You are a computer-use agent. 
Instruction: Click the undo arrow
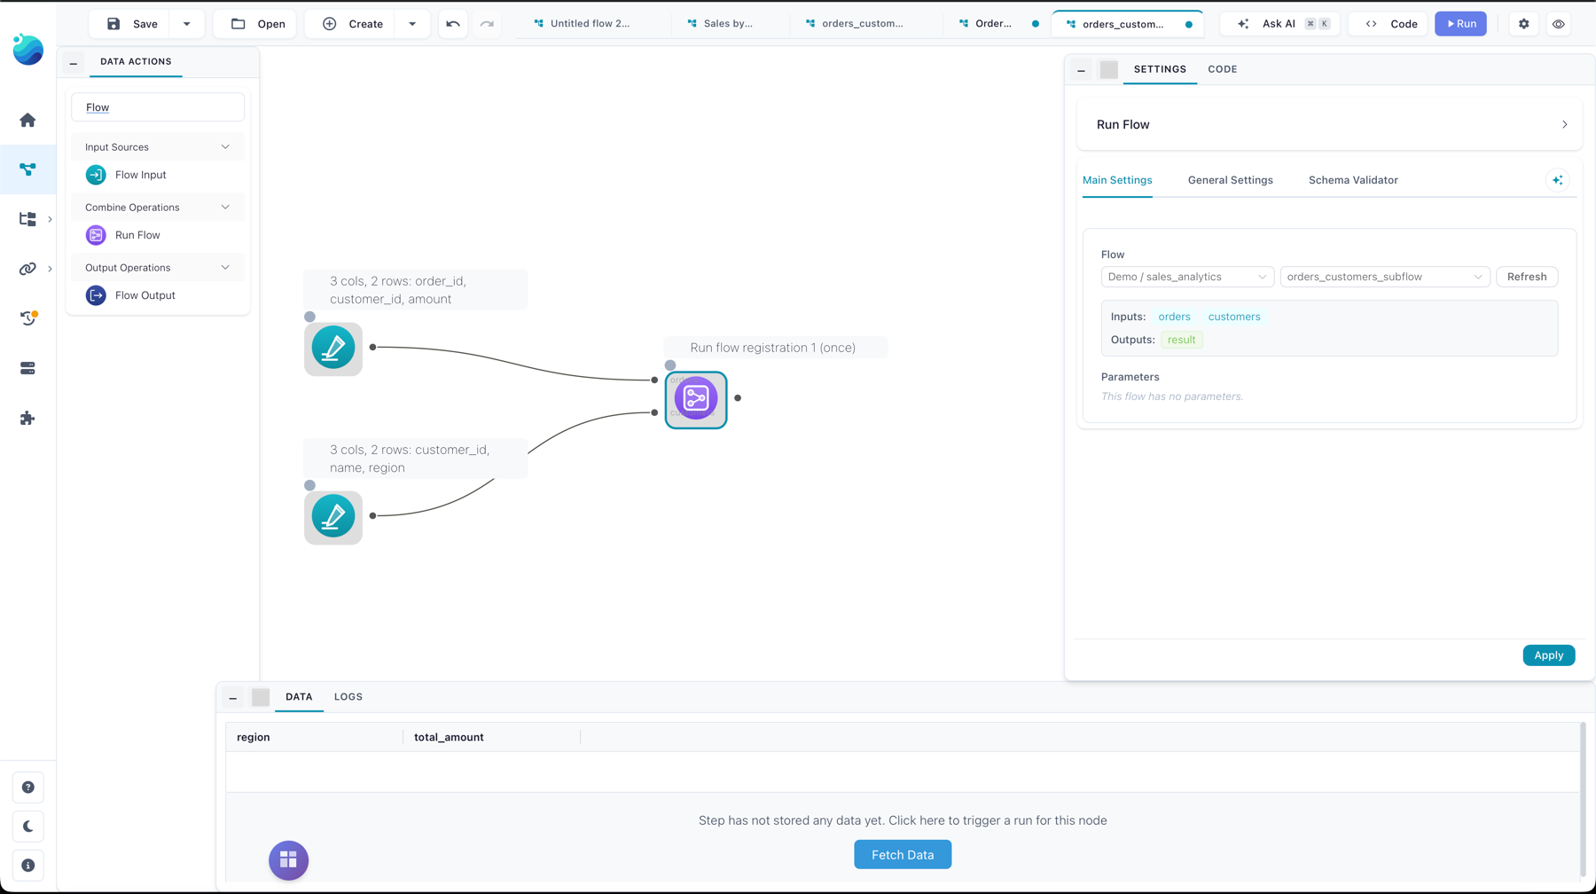(x=453, y=24)
